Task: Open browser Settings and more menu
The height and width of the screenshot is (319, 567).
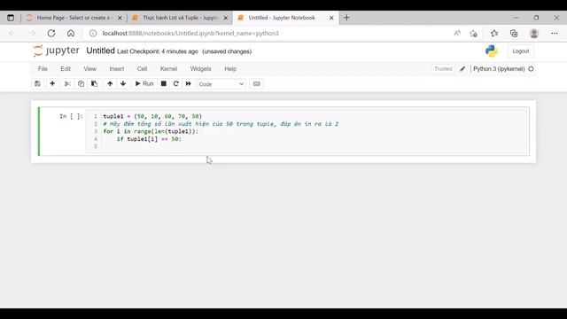Action: click(x=555, y=34)
